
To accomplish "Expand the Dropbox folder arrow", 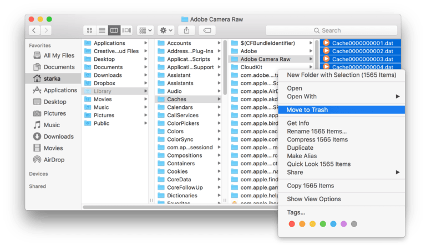I will coord(146,83).
